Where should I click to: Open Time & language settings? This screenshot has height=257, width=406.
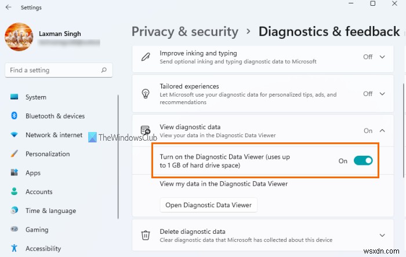[x=50, y=211]
